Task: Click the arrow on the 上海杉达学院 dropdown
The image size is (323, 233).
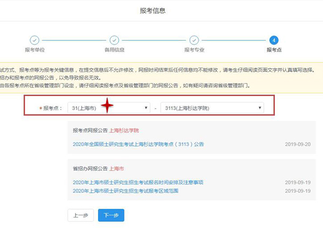Action: tap(260, 108)
